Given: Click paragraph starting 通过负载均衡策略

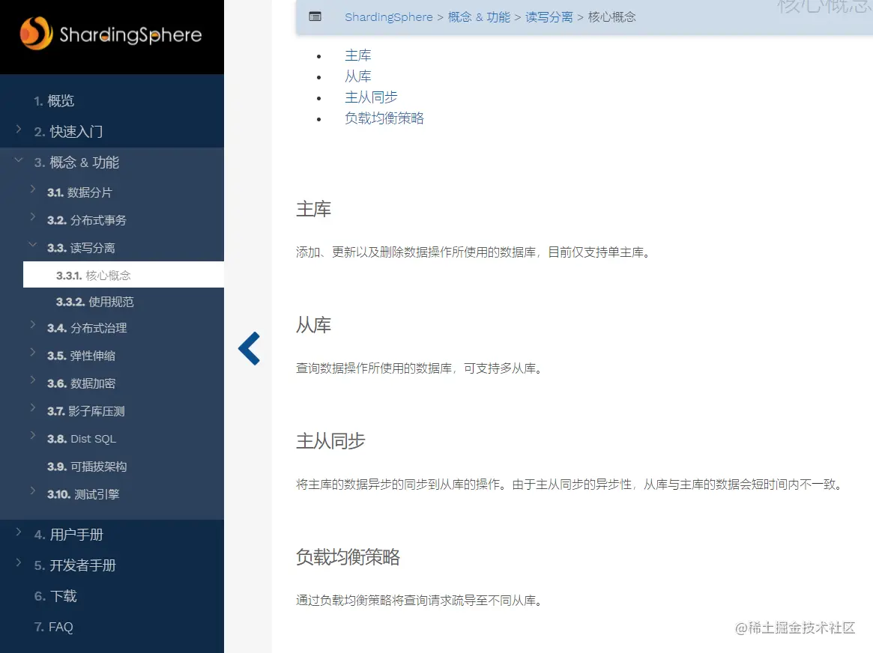Looking at the screenshot, I should [x=420, y=601].
